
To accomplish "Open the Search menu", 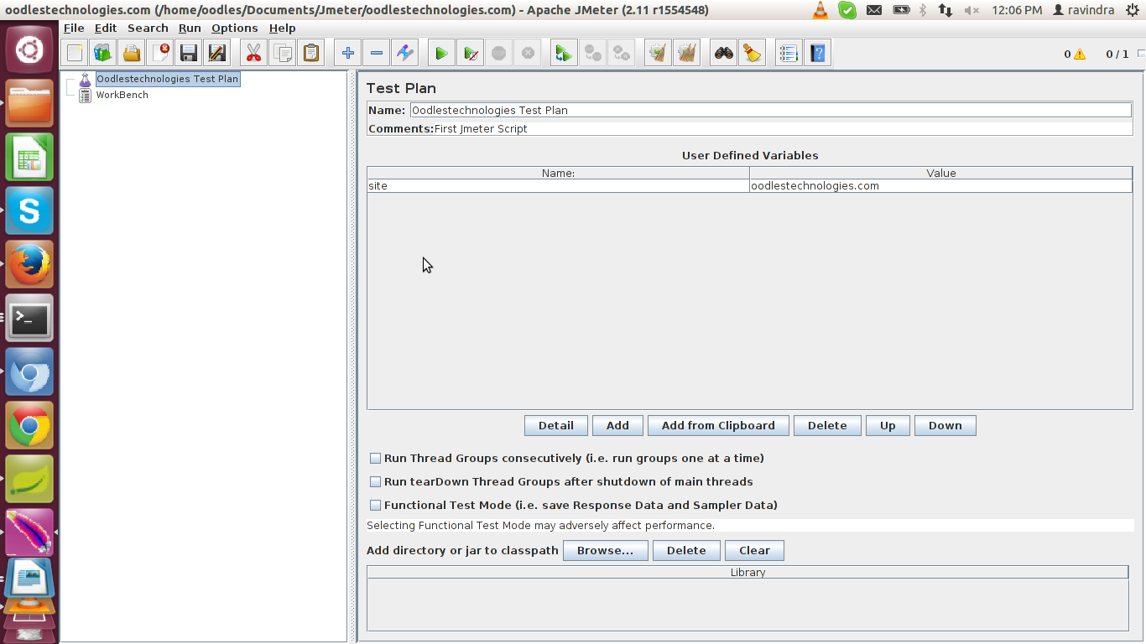I will coord(148,29).
